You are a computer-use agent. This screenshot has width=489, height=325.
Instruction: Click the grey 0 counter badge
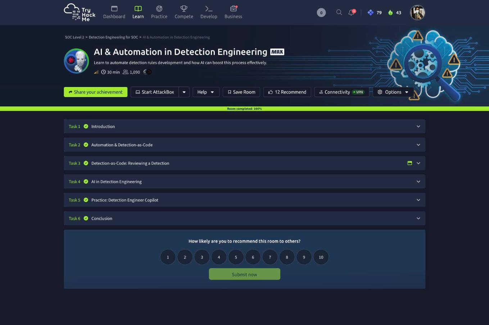pos(321,13)
